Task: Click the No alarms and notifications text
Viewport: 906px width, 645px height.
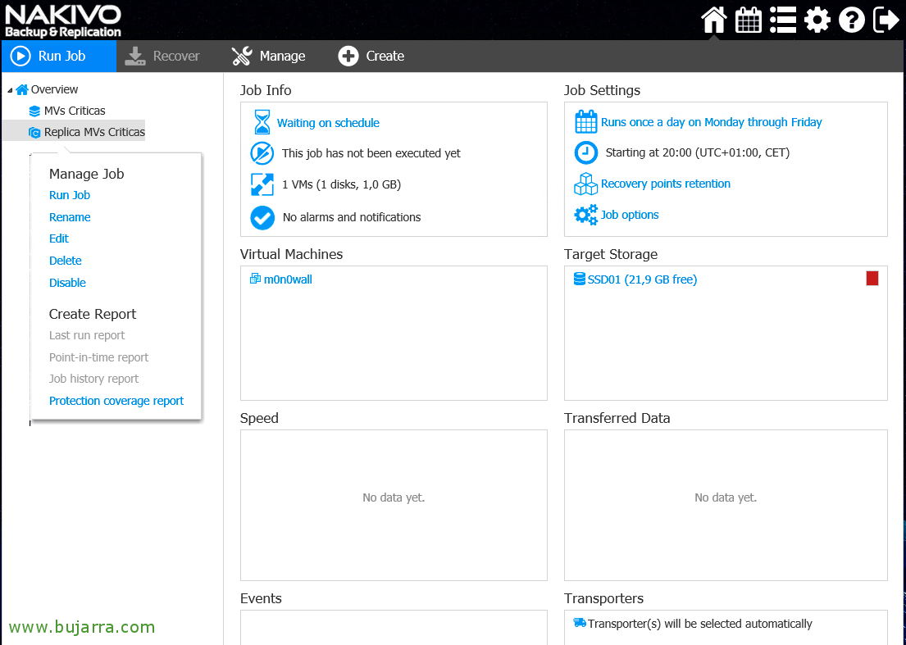Action: 352,218
